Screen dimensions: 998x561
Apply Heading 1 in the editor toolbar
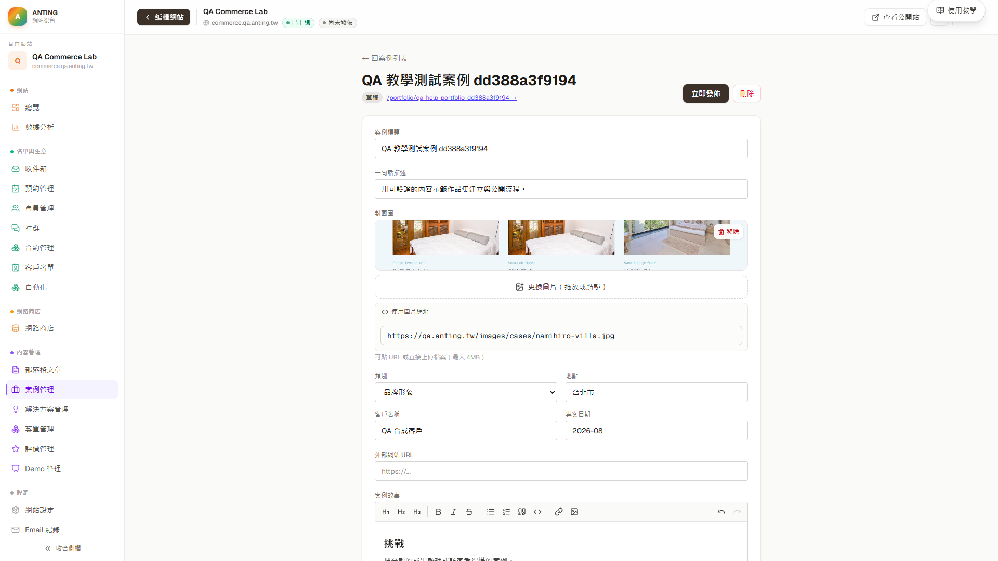(386, 512)
